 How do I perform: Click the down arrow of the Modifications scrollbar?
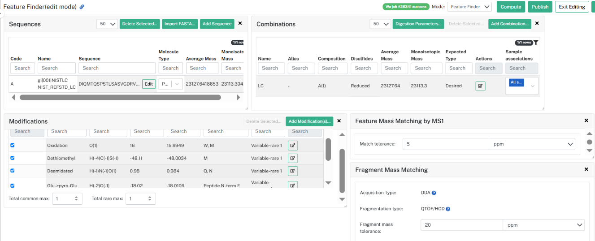pos(342,199)
